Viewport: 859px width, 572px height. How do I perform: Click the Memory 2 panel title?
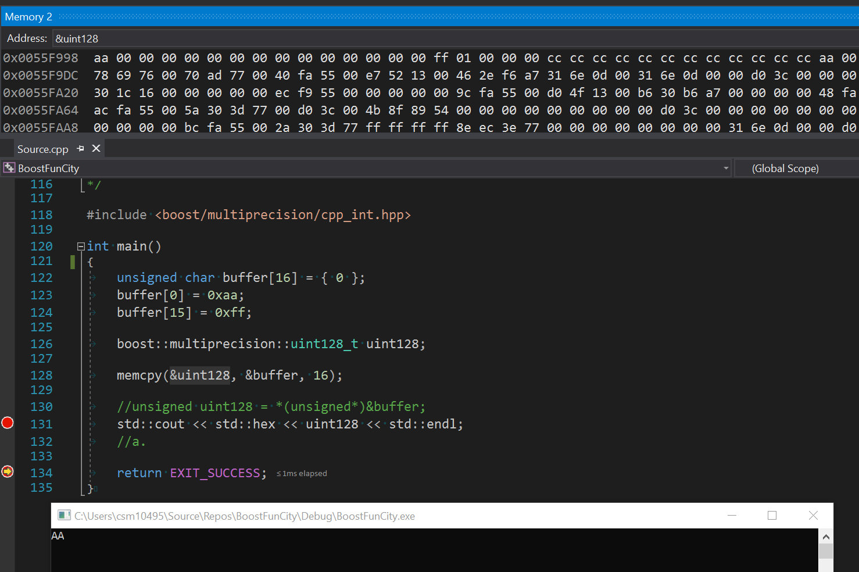pyautogui.click(x=28, y=17)
